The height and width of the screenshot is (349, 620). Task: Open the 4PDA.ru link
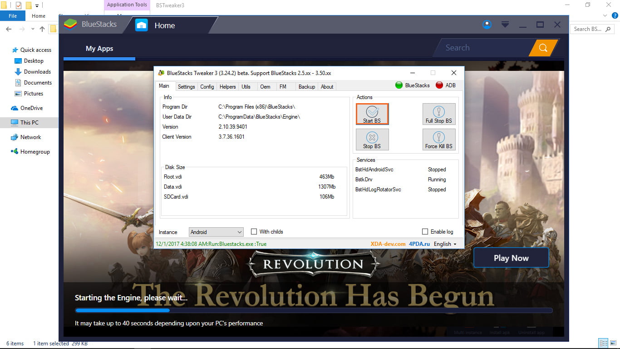point(419,244)
